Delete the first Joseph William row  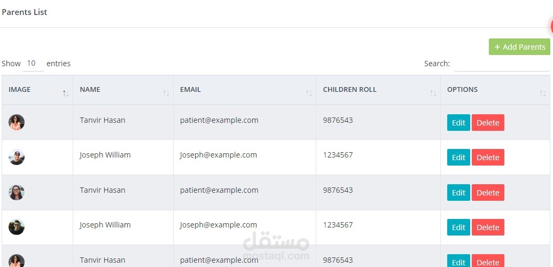click(488, 158)
